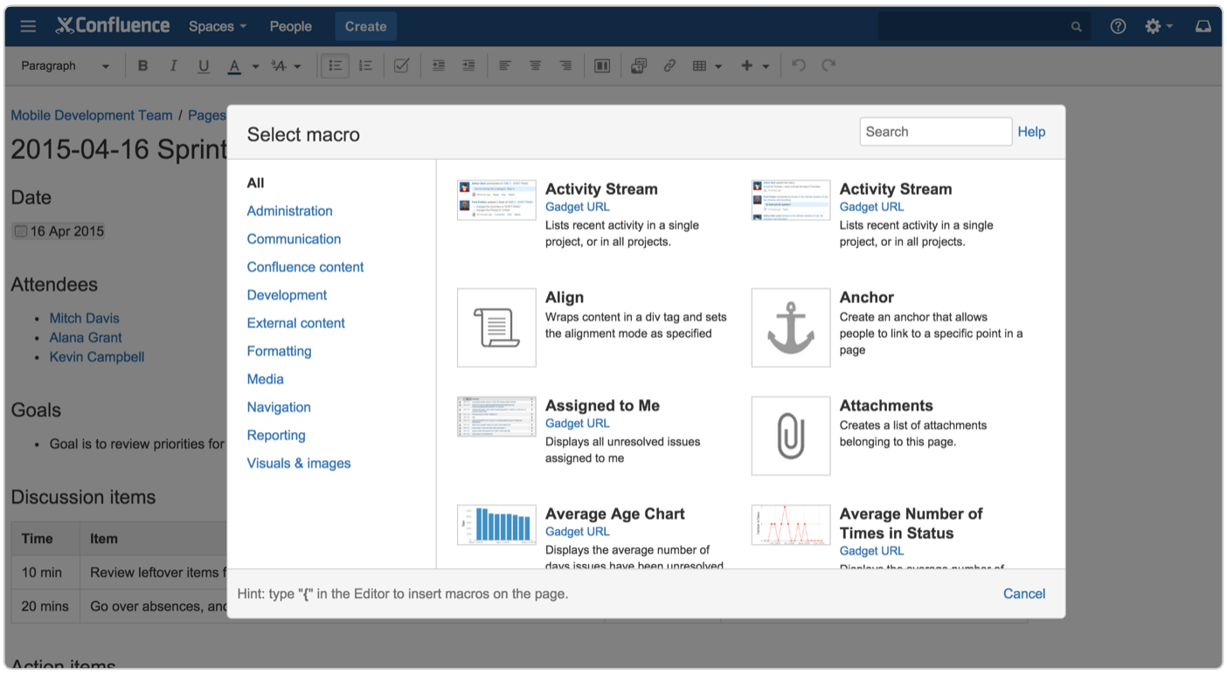
Task: Open the text color dropdown
Action: (x=254, y=65)
